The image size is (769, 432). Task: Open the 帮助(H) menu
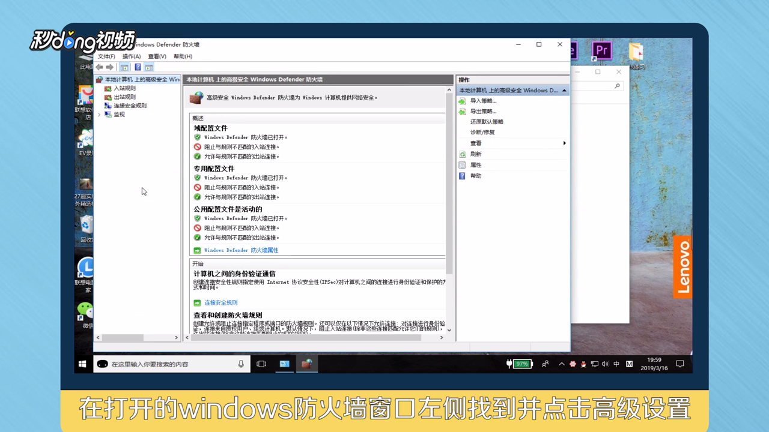183,56
